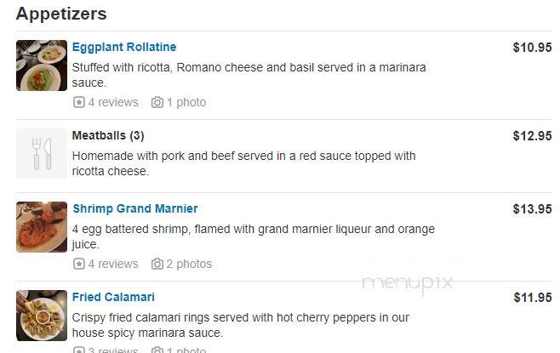Click the $13.95 price of Shrimp Grand Marnier
The image size is (560, 353).
coord(532,208)
